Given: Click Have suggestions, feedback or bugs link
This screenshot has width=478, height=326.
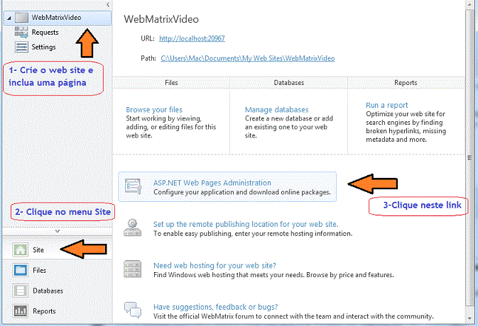Looking at the screenshot, I should click(215, 307).
